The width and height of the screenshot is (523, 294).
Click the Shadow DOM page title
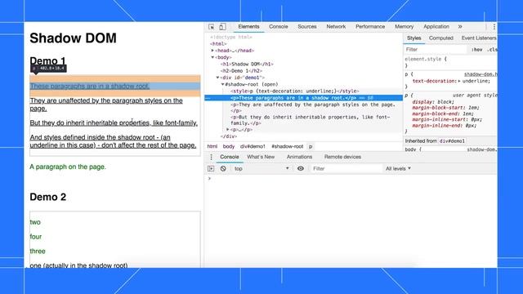click(x=73, y=38)
